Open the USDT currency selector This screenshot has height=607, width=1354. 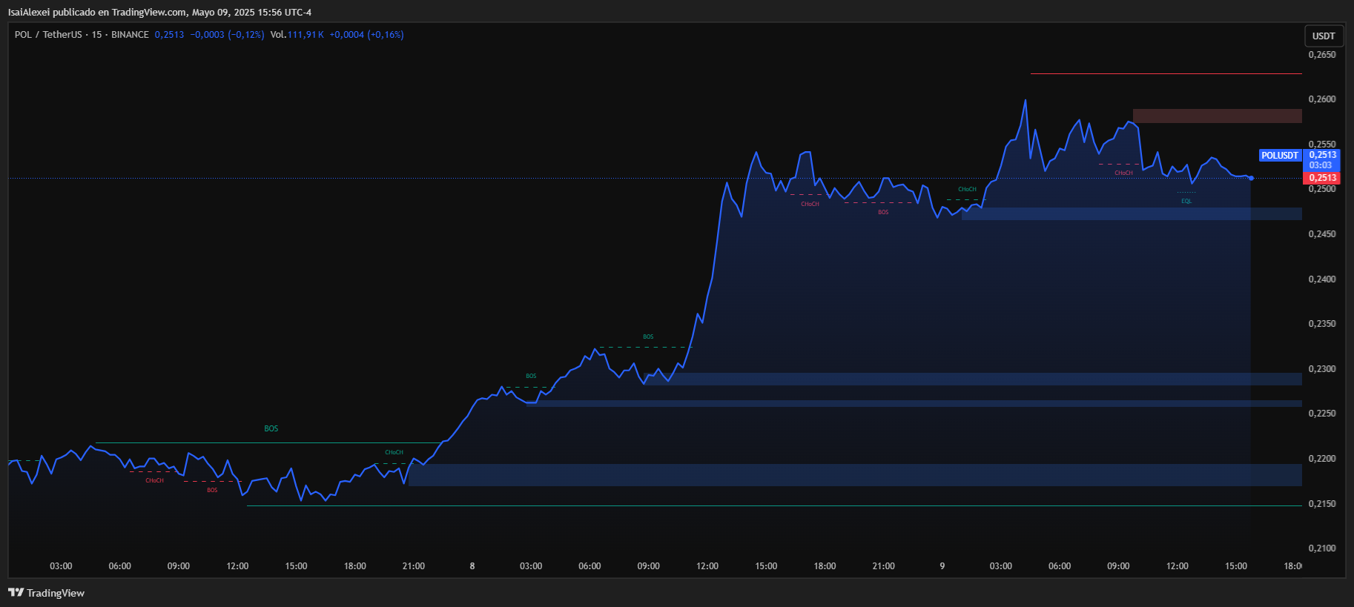(x=1323, y=36)
